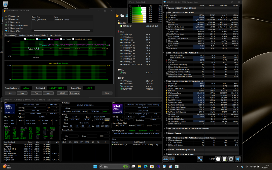The height and width of the screenshot is (170, 272).
Task: Uncheck the Stress FPU checkbox
Action: pos(9,19)
